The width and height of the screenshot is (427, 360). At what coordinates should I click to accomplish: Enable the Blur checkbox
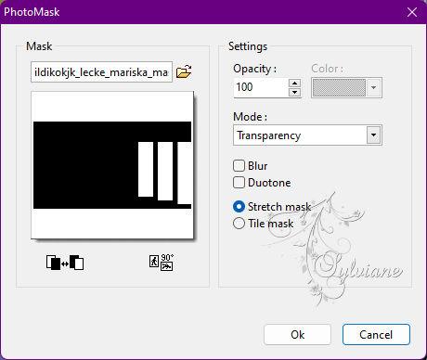[x=239, y=165]
